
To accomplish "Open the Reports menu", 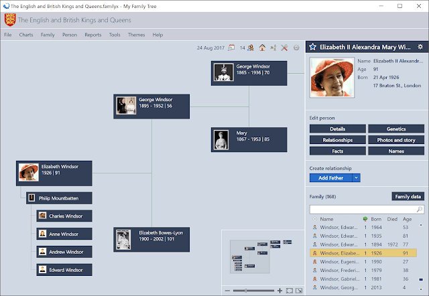I will (x=93, y=35).
